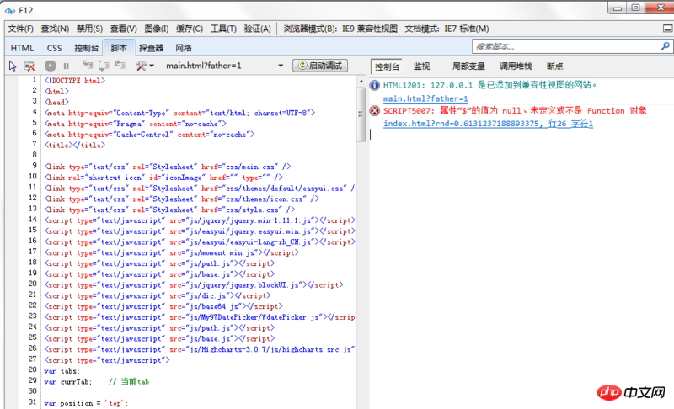Click the <!DOCTYPE html> line
The height and width of the screenshot is (409, 674).
(x=75, y=81)
